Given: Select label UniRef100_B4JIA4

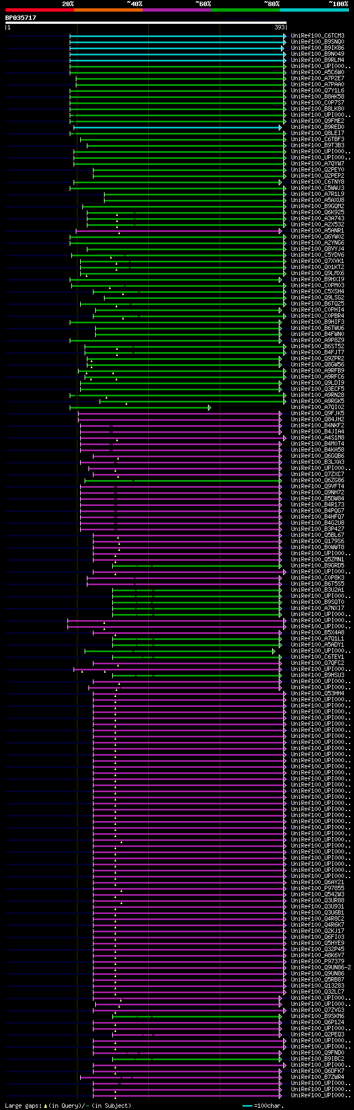Looking at the screenshot, I should (317, 431).
